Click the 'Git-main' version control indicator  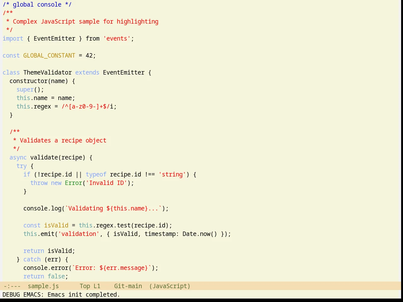click(128, 286)
